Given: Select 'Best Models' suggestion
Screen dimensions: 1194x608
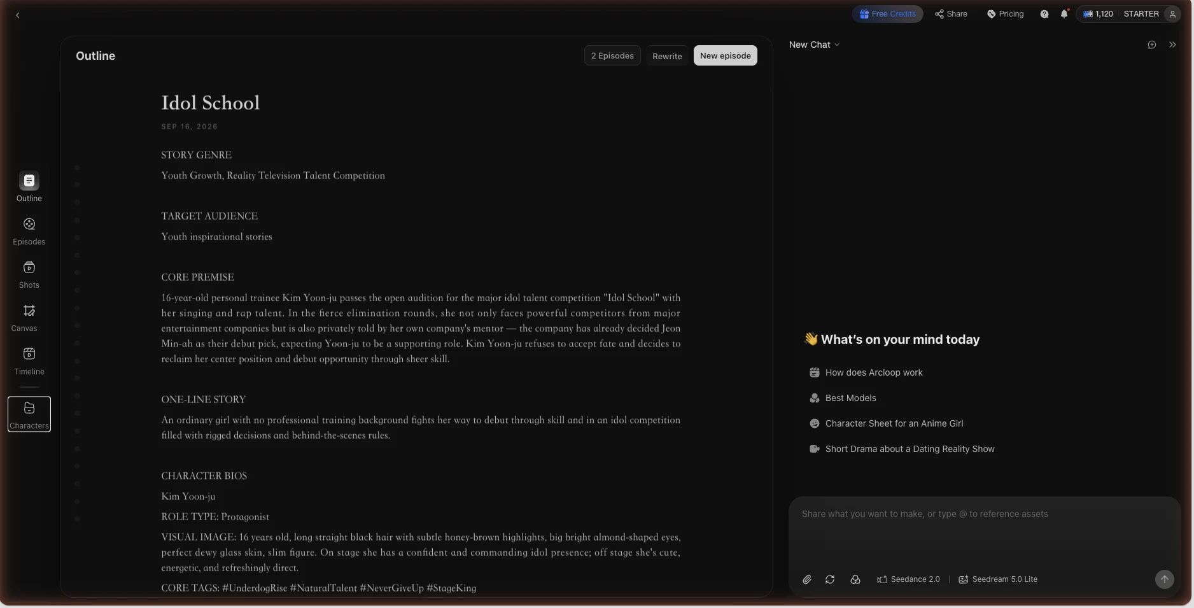Looking at the screenshot, I should coord(843,398).
